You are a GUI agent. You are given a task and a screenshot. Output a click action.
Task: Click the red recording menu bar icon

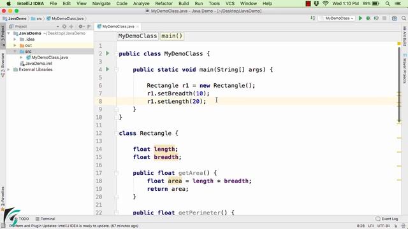[308, 4]
